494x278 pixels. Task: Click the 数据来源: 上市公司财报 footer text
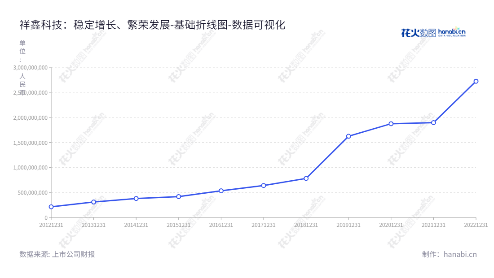click(57, 254)
